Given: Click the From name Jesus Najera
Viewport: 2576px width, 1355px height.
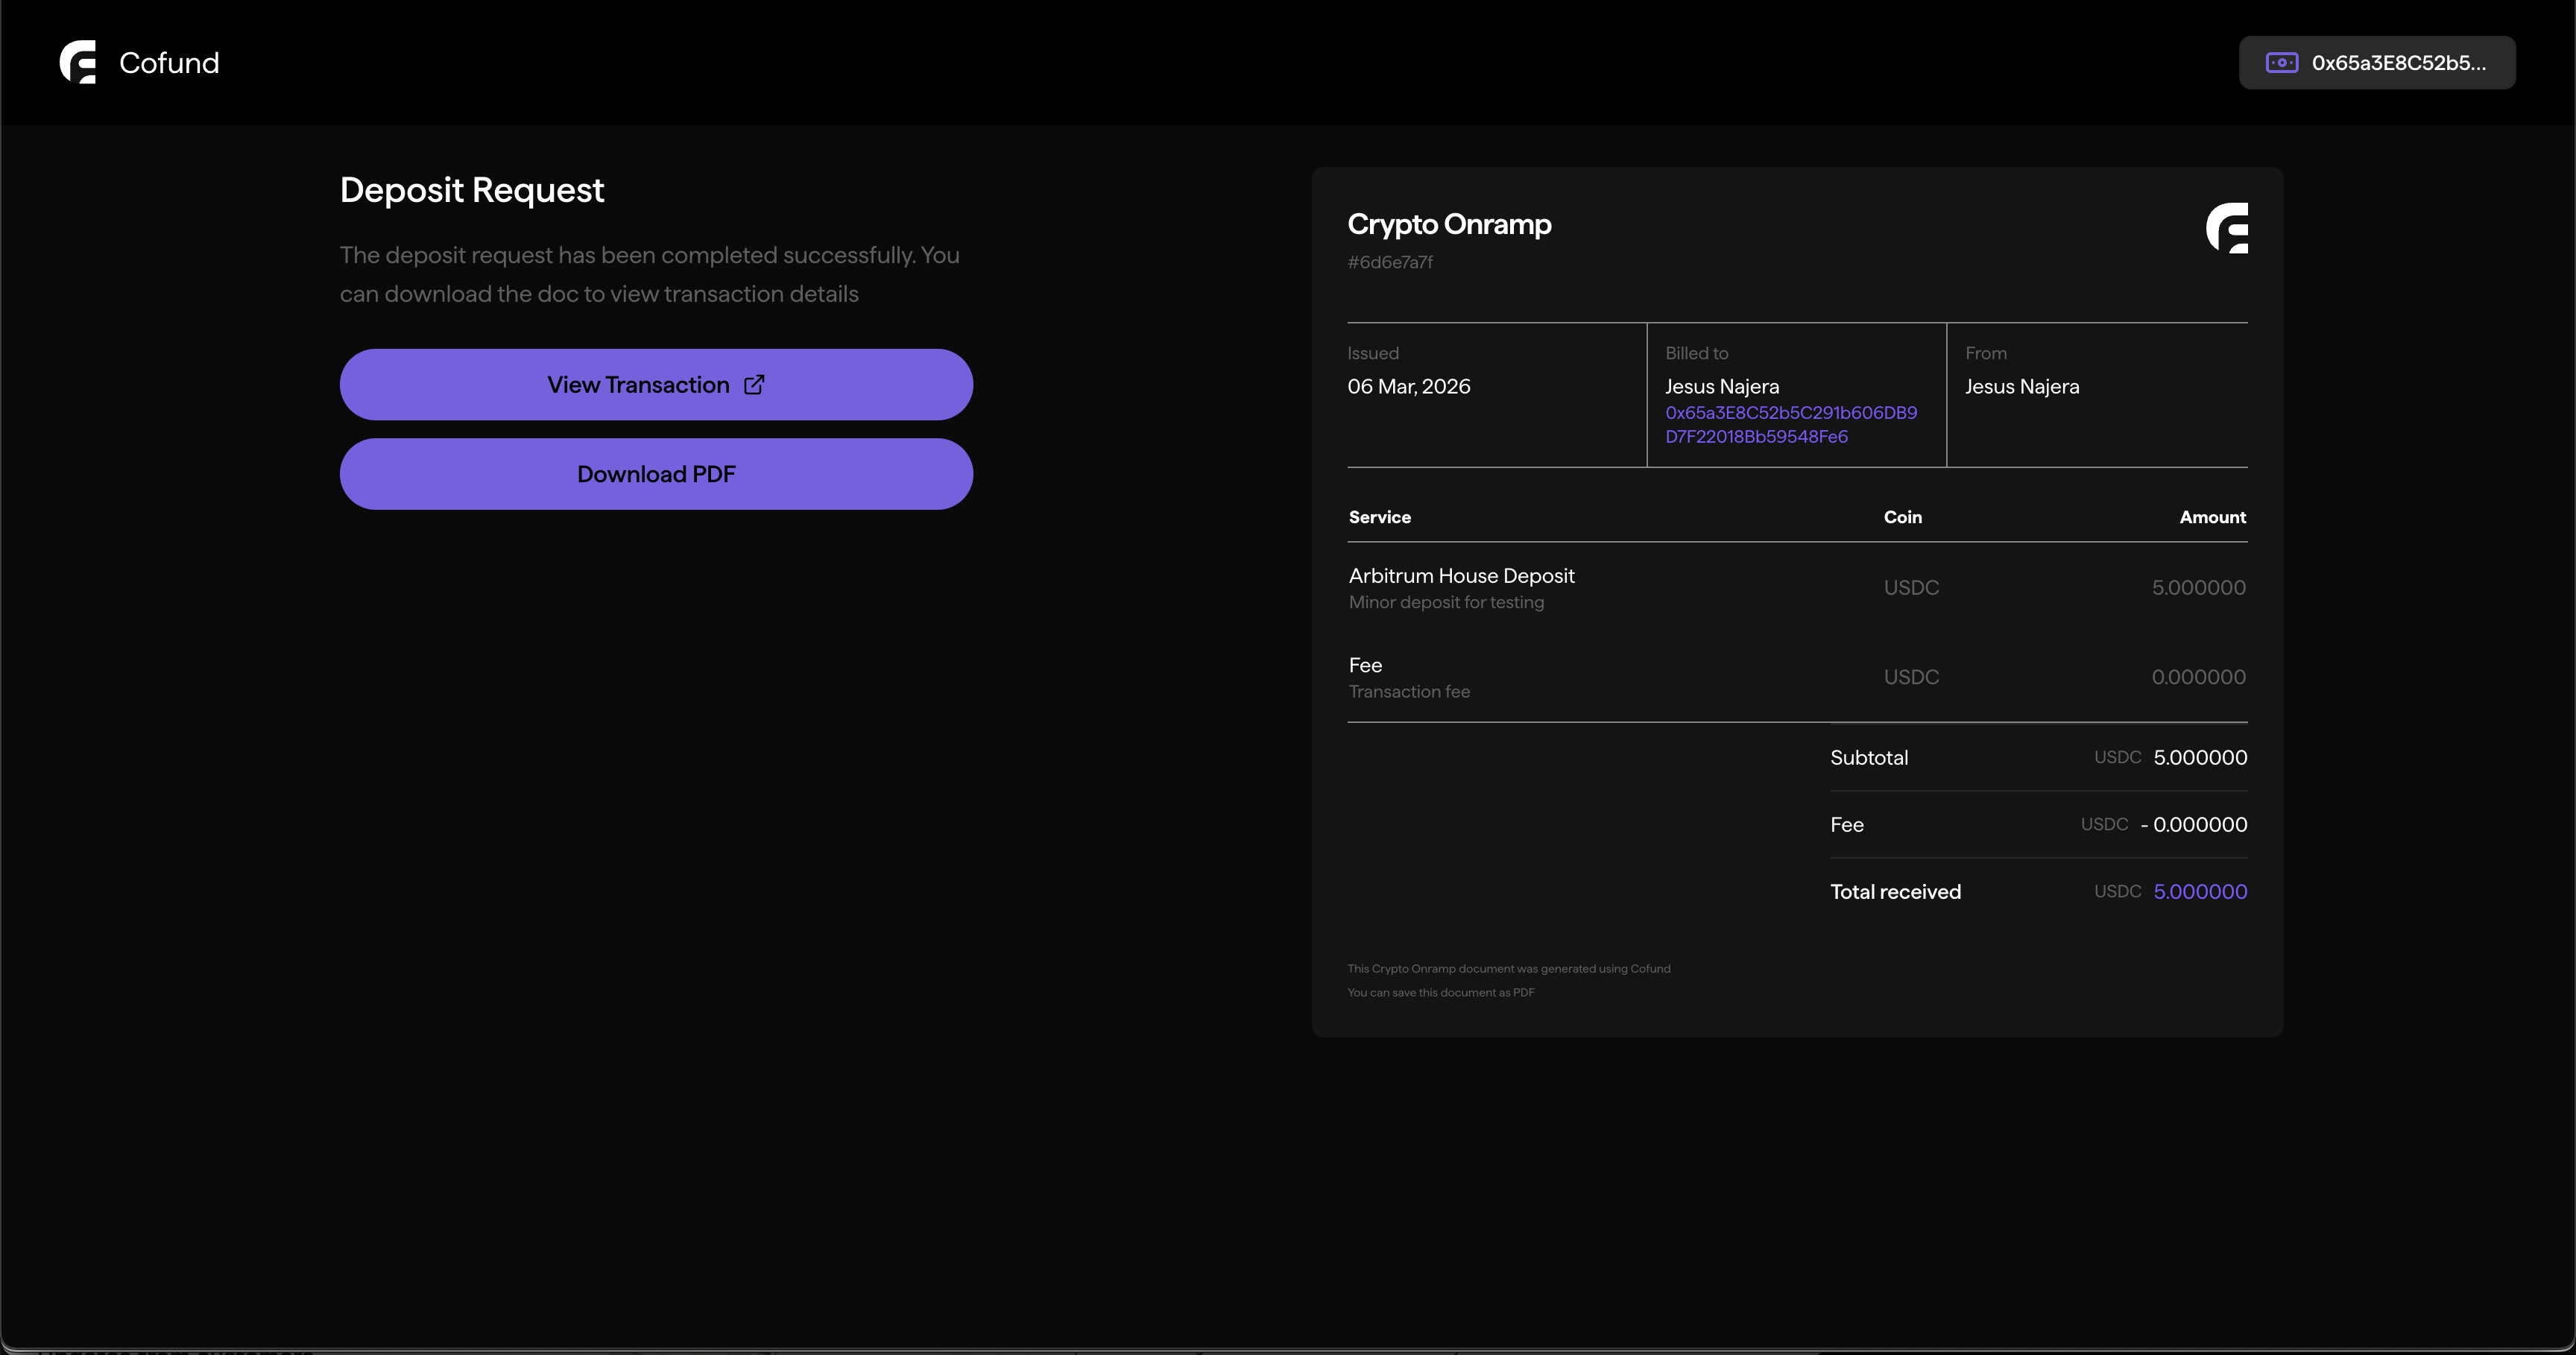Looking at the screenshot, I should 2021,387.
